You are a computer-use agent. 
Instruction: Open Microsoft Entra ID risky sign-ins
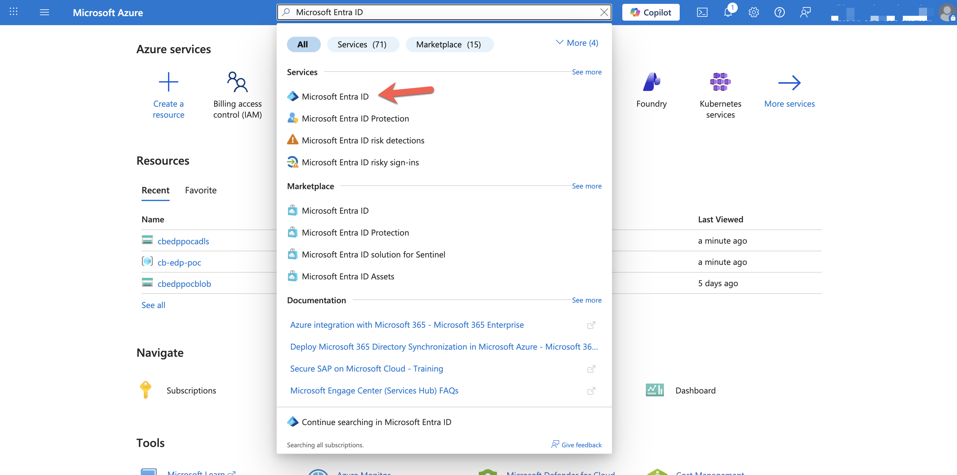(360, 162)
